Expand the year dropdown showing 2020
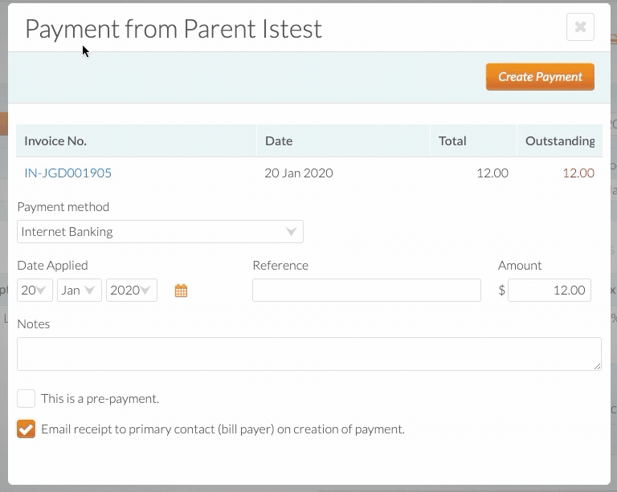The height and width of the screenshot is (492, 617). pyautogui.click(x=132, y=291)
